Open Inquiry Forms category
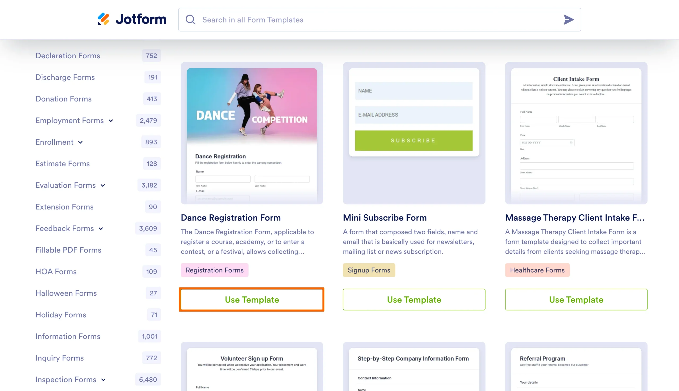679x391 pixels. pyautogui.click(x=59, y=358)
